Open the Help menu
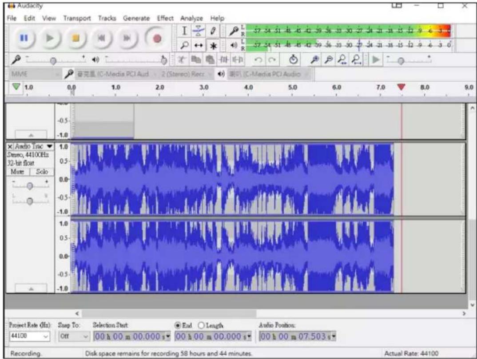This screenshot has width=477, height=359. click(x=217, y=18)
